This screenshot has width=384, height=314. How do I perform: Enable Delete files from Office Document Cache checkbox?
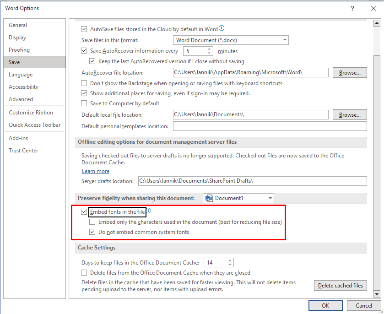click(x=84, y=273)
